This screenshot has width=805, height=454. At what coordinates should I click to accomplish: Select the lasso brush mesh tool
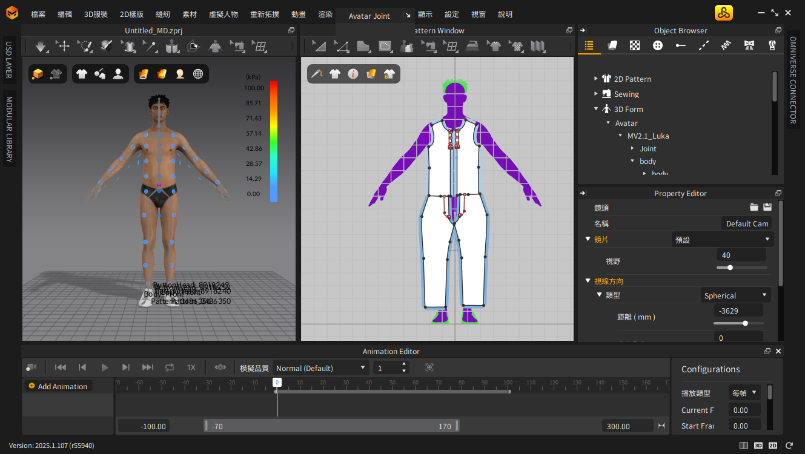[84, 45]
